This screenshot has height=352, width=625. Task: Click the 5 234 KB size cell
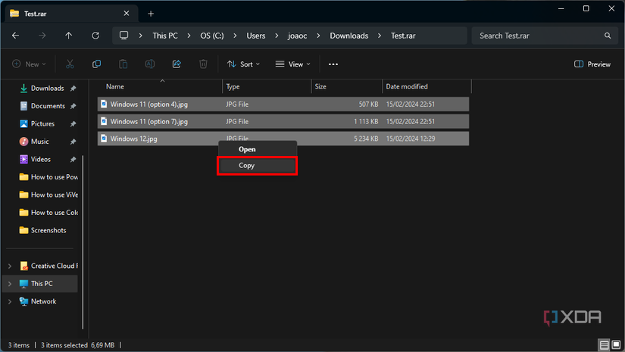366,139
